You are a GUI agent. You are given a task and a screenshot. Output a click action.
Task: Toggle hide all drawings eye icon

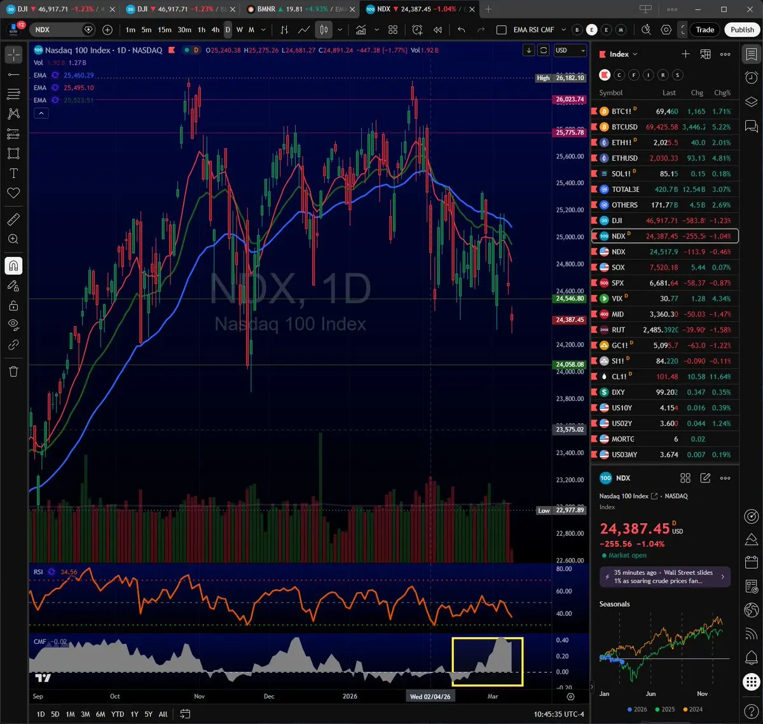(x=13, y=325)
